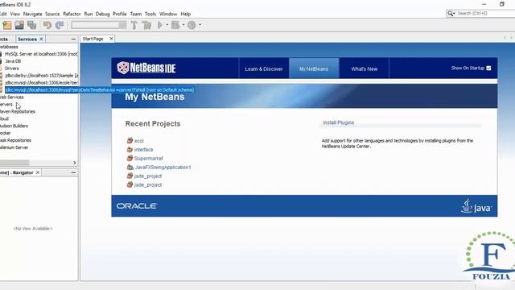Click in the Search (Ctrl+I) field
Image resolution: width=515 pixels, height=290 pixels.
pyautogui.click(x=484, y=14)
